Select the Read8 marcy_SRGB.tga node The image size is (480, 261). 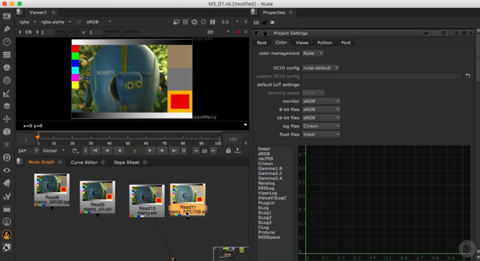[52, 190]
